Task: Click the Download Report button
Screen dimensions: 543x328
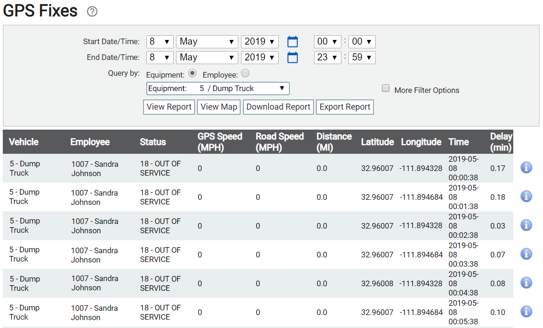Action: pyautogui.click(x=278, y=107)
